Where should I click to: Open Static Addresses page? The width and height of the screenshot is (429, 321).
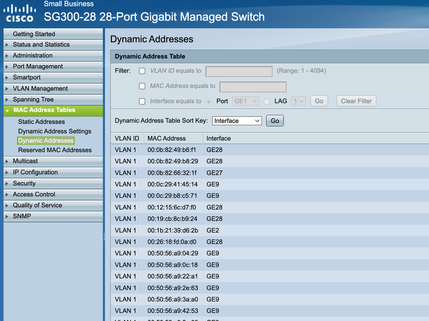tap(41, 122)
